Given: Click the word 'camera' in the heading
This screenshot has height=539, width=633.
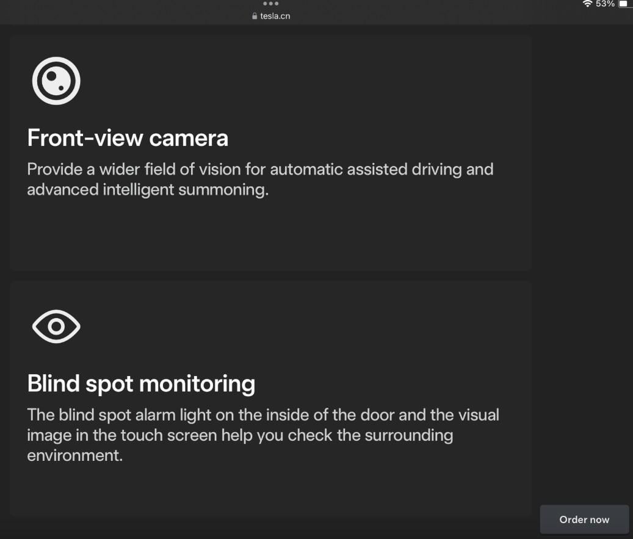Looking at the screenshot, I should (x=189, y=138).
